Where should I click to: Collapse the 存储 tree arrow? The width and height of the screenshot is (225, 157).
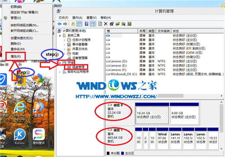60,63
